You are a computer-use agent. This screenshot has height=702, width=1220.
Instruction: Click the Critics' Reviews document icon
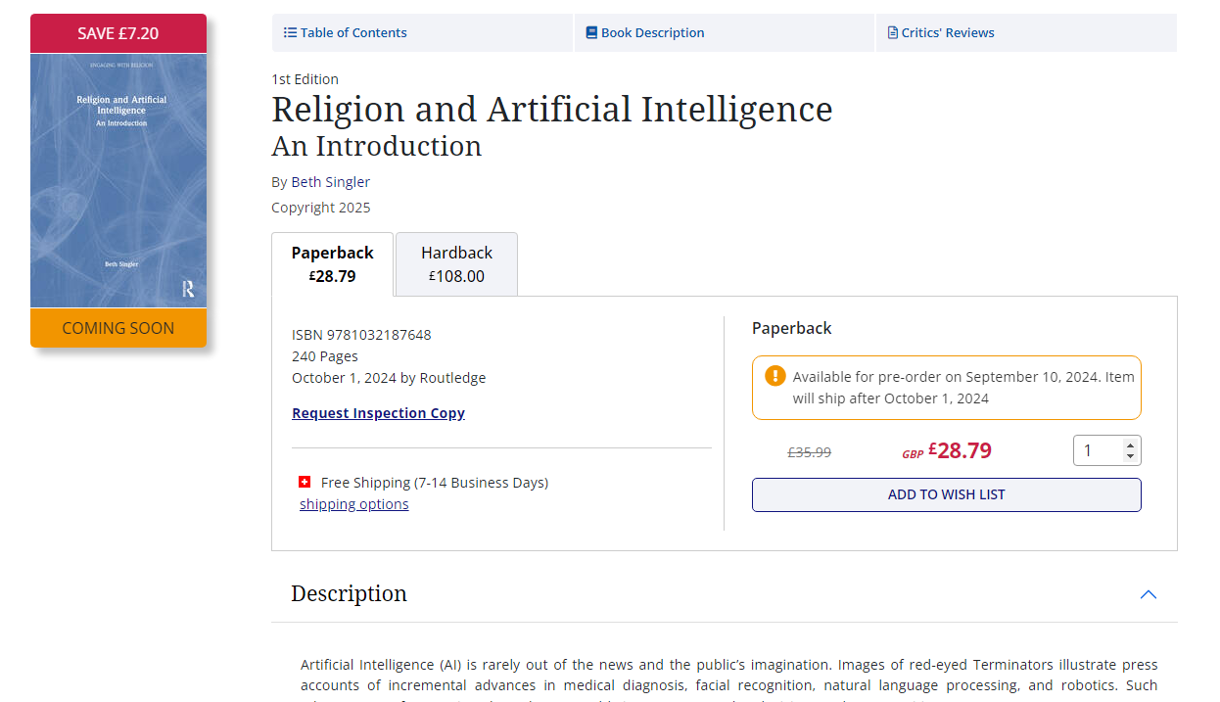(x=892, y=32)
